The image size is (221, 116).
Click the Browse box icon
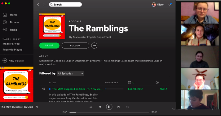point(5,22)
